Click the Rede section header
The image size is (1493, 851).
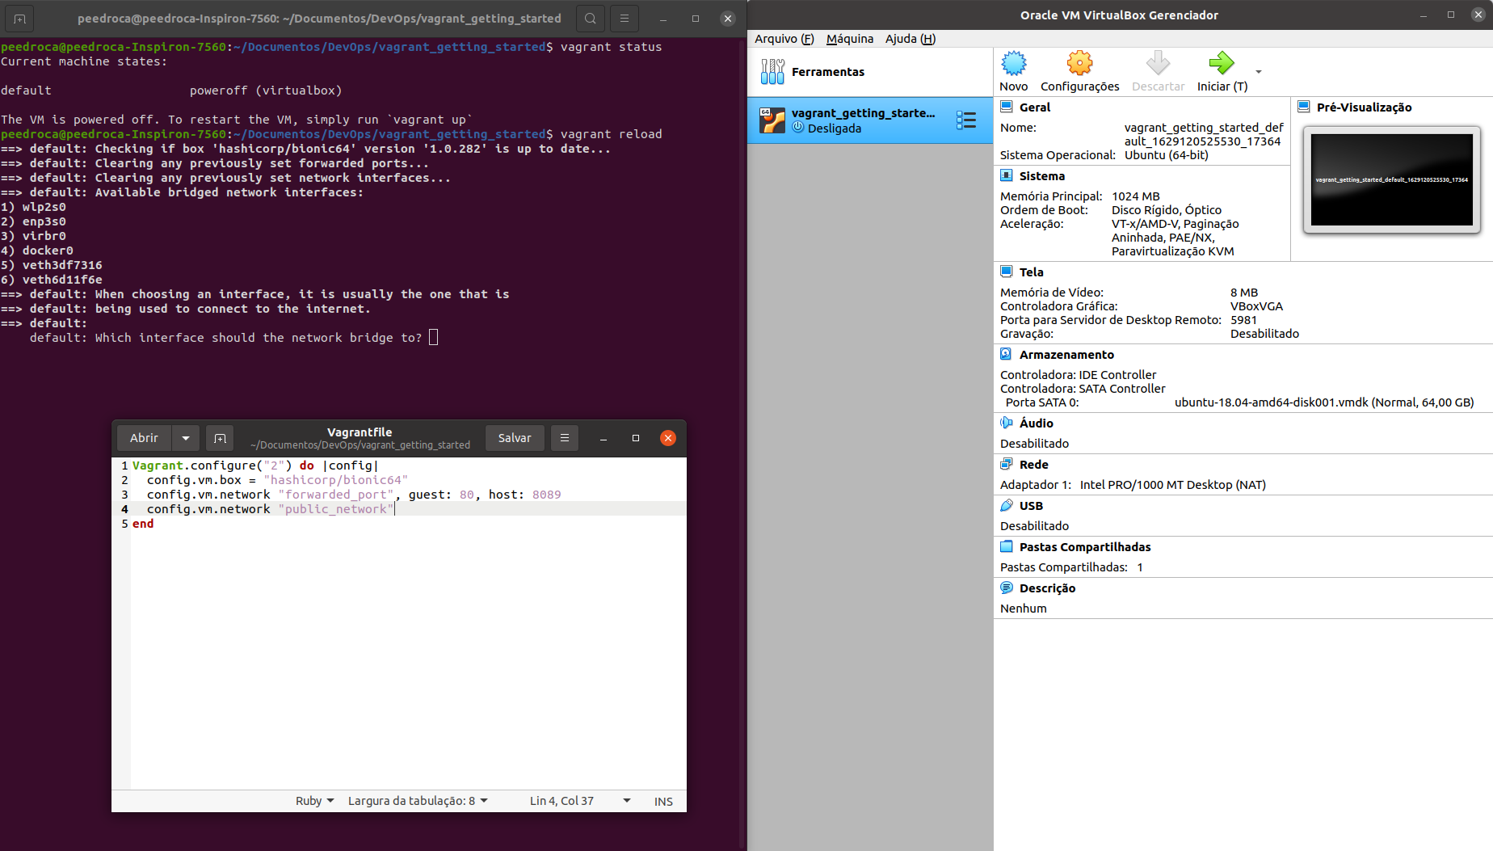[x=1033, y=465]
